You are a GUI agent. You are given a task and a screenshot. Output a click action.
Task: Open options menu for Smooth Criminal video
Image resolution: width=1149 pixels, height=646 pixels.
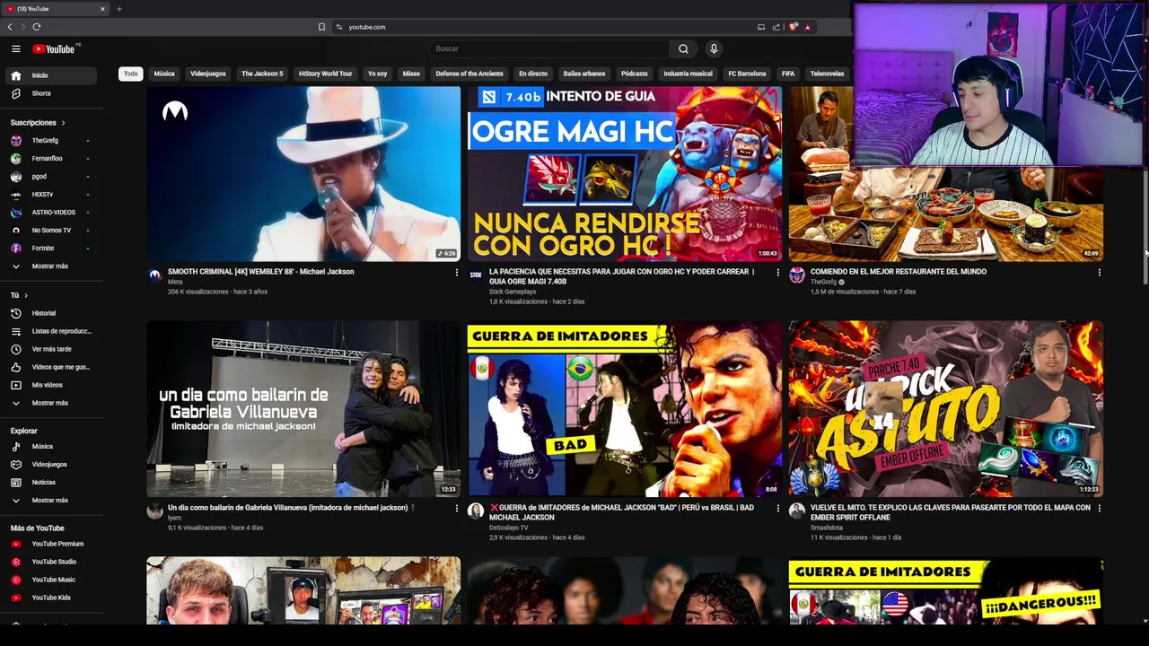click(x=456, y=272)
